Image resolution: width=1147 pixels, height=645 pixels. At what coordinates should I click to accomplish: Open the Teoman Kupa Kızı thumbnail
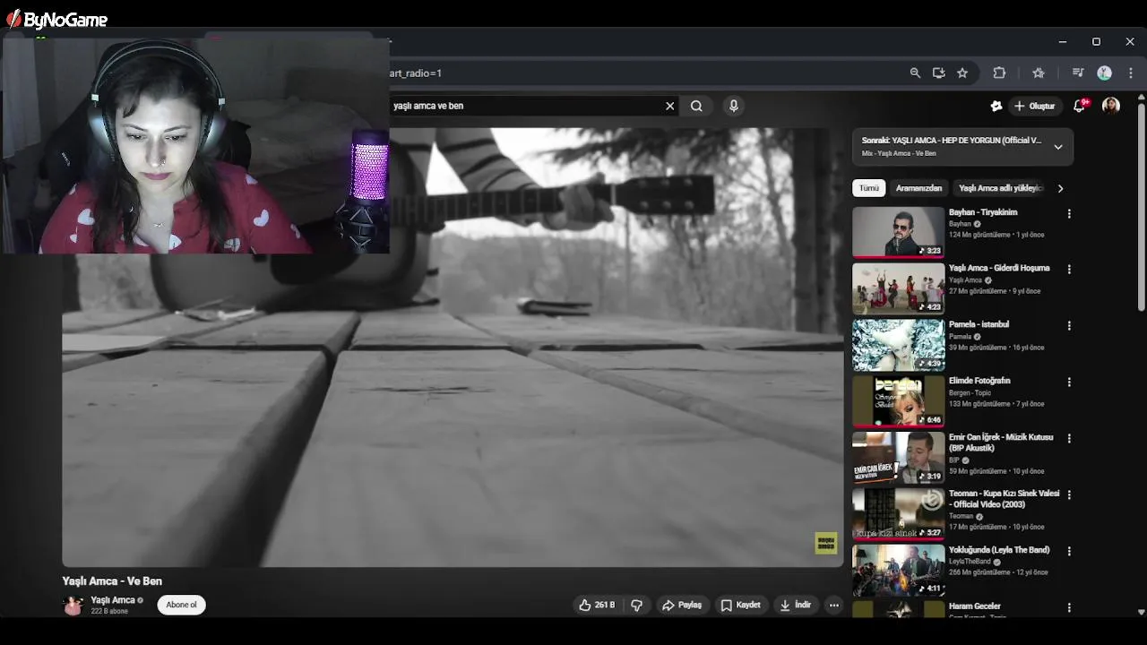[898, 514]
